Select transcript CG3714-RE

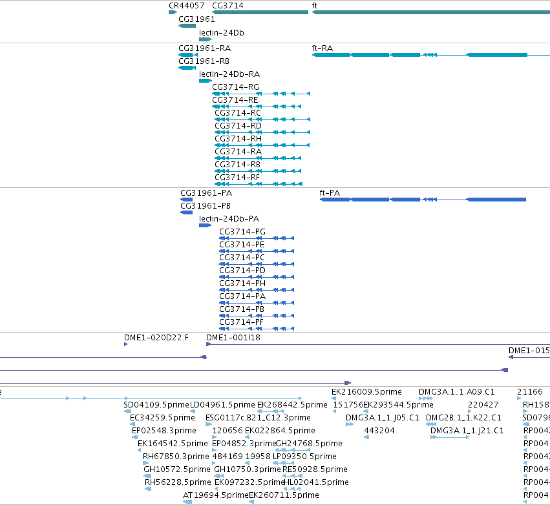(235, 100)
